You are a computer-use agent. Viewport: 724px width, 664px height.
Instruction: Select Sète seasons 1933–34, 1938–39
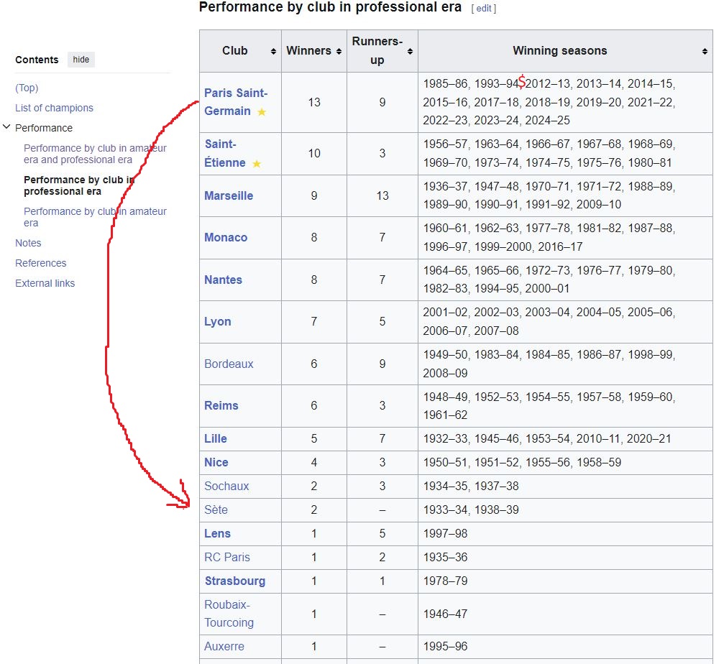coord(471,510)
